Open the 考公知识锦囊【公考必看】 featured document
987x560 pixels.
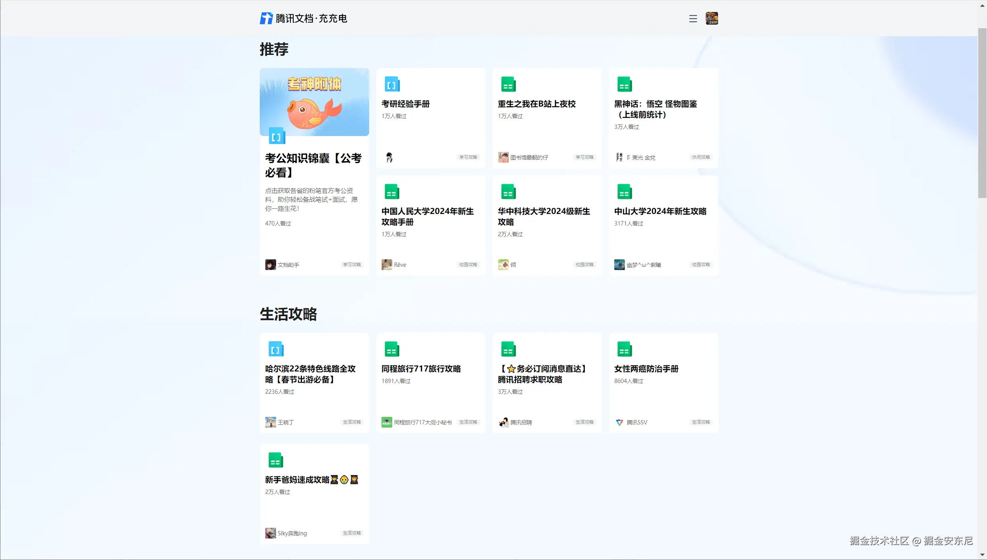click(x=314, y=165)
